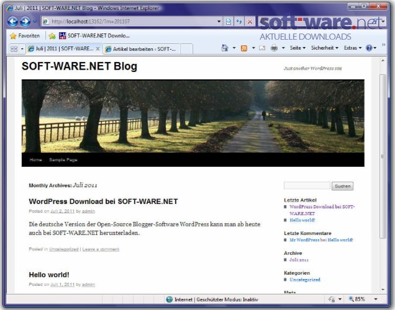The width and height of the screenshot is (395, 310).
Task: Stop loading with the red X icon
Action: point(250,22)
